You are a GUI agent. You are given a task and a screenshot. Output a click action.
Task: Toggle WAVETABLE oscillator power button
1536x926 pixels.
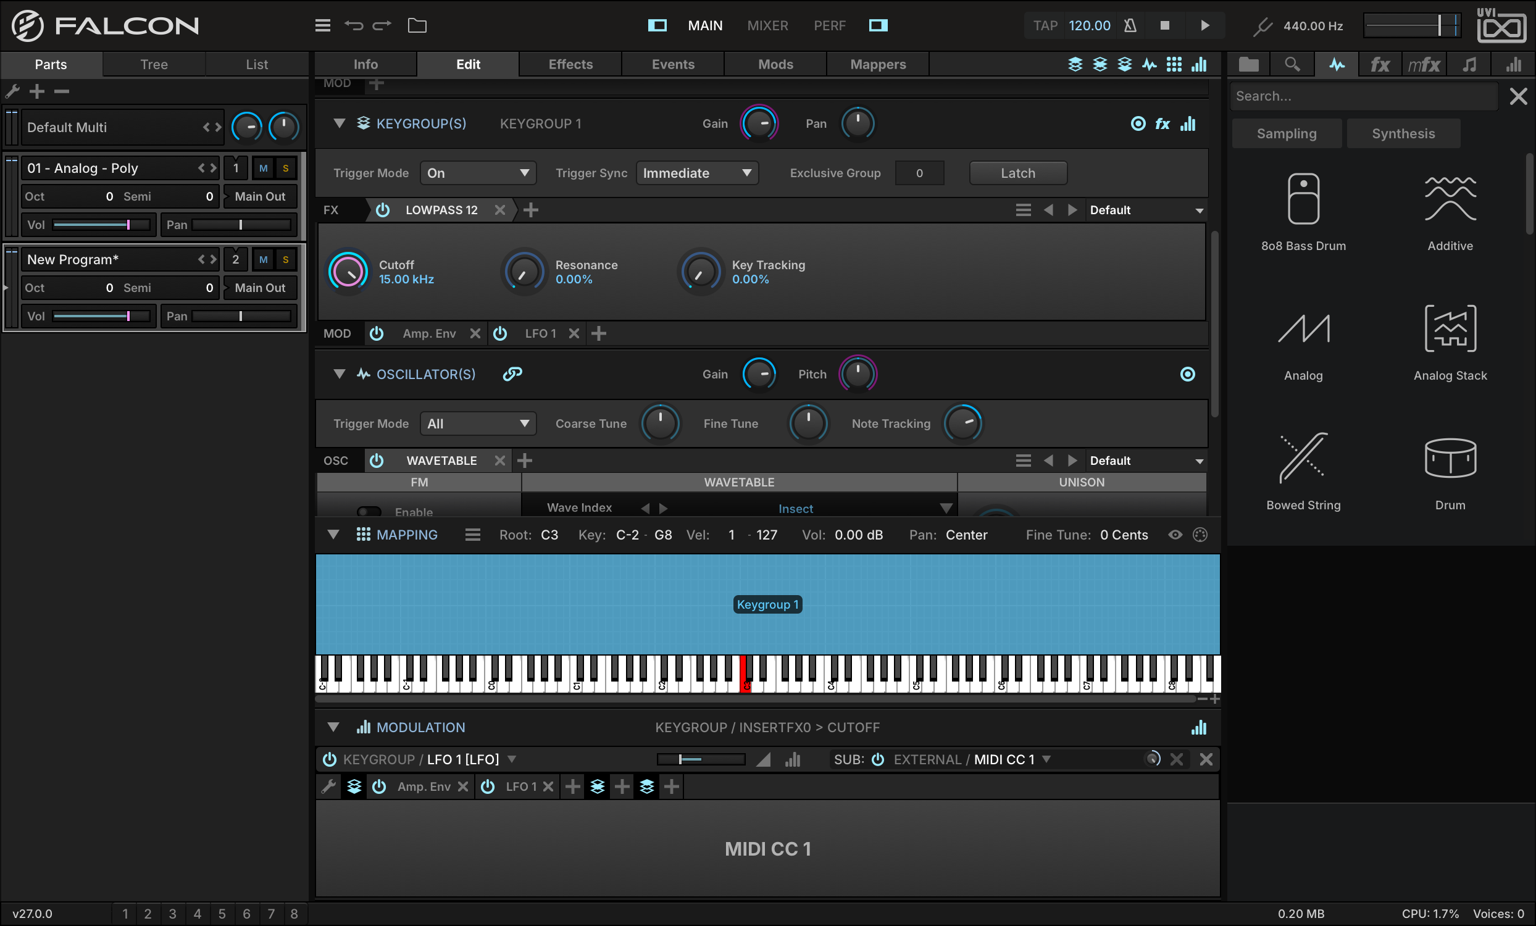377,461
